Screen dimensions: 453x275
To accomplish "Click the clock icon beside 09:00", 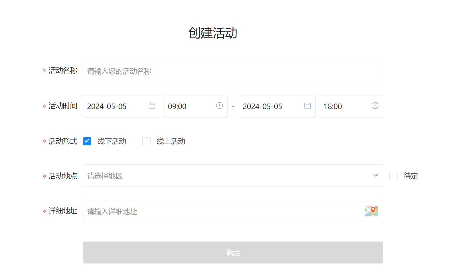I will [x=219, y=106].
